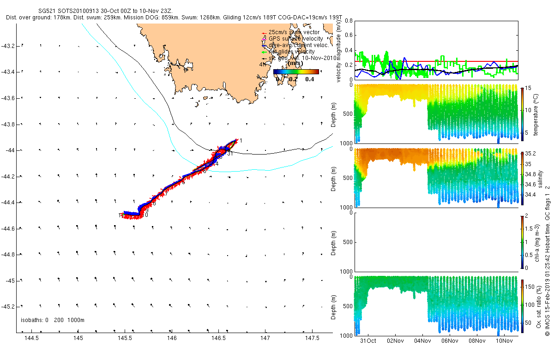554x346 pixels.
Task: Click the '35.2' salinity colorbar tick
Action: click(x=530, y=154)
